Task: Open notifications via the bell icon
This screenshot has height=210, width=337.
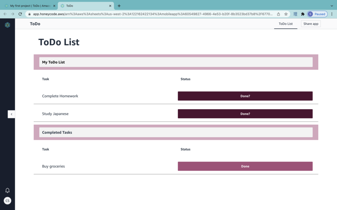Action: point(7,190)
